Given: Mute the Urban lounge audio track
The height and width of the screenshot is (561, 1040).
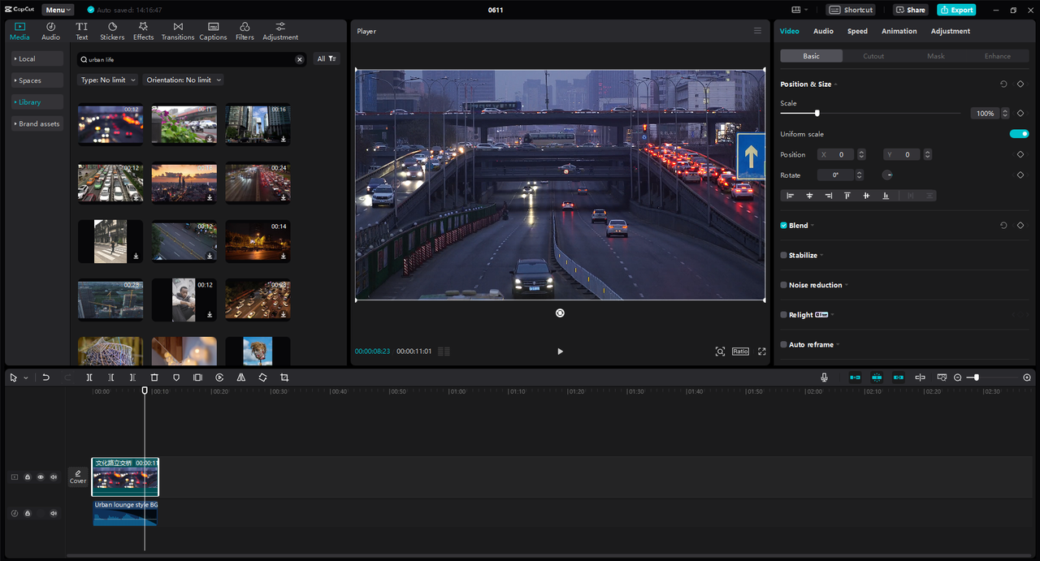Looking at the screenshot, I should pyautogui.click(x=54, y=513).
